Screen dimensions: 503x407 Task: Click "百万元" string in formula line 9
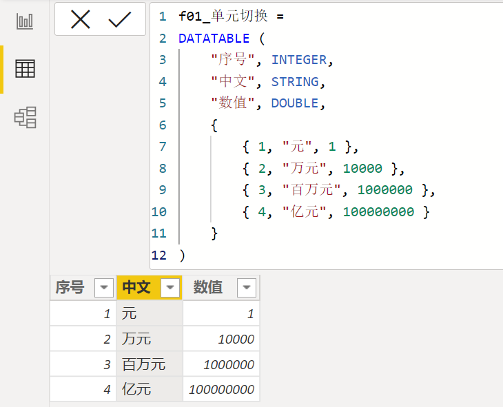coord(311,189)
